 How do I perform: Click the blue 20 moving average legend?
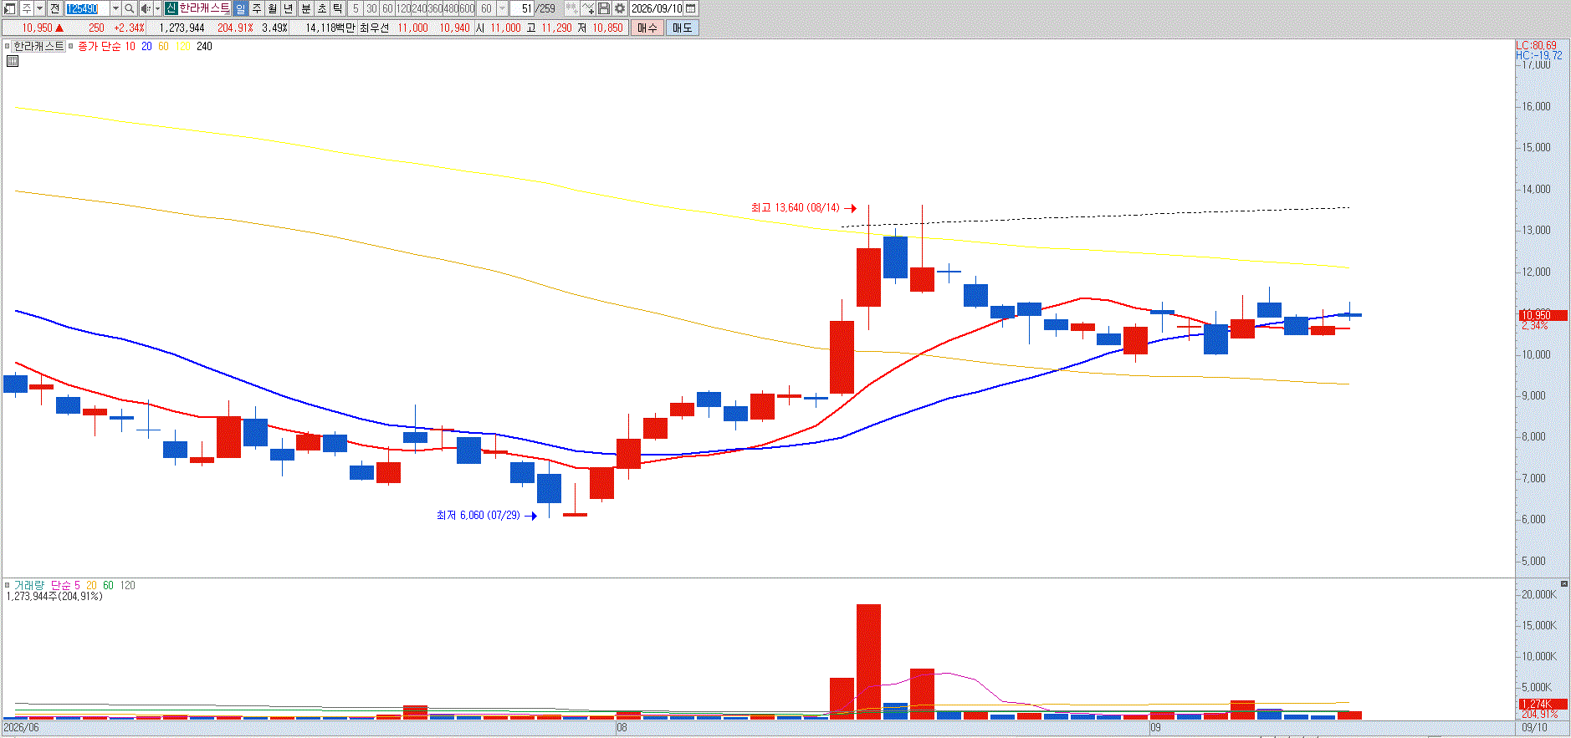(146, 46)
